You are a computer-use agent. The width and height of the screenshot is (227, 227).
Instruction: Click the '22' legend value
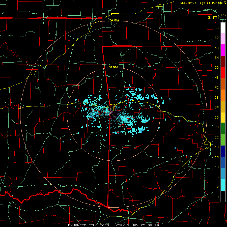217,137
